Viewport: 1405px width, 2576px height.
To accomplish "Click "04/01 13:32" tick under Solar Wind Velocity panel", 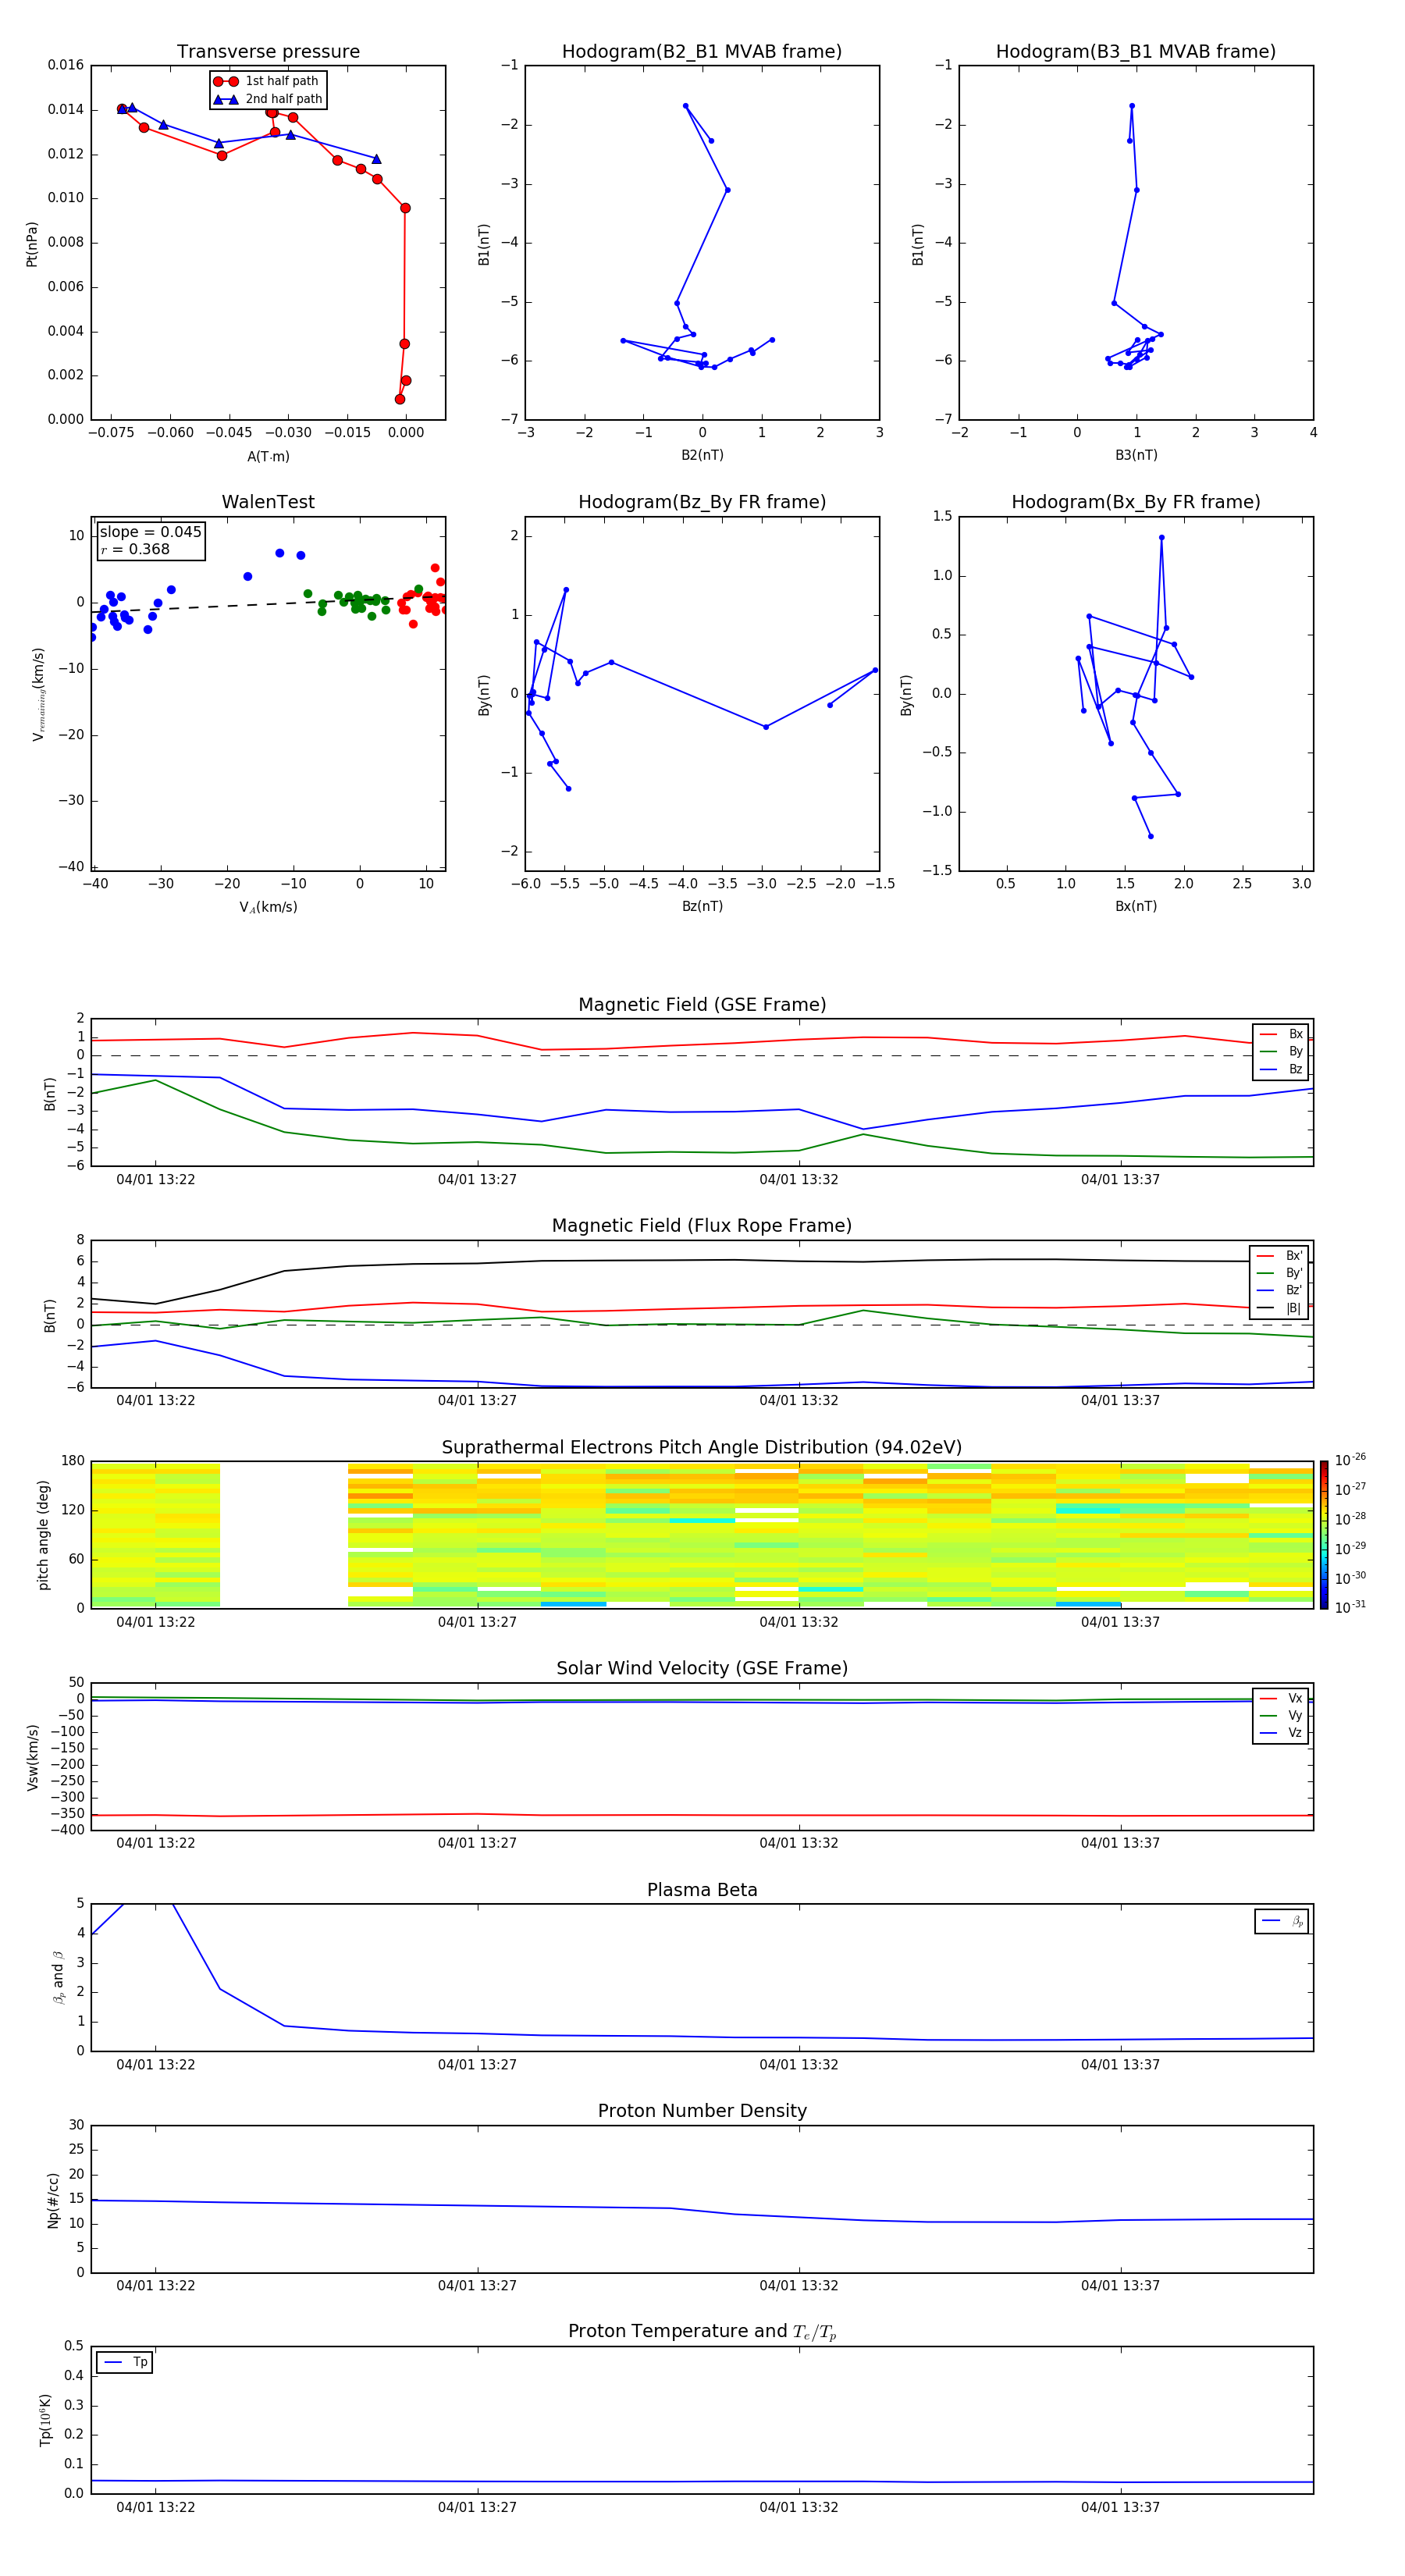I will 799,1843.
